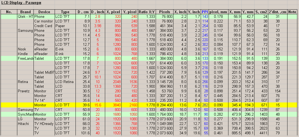Viewport: 299px width, 137px height.
Task: Click the Pravetz brand cell
Action: 26,91
